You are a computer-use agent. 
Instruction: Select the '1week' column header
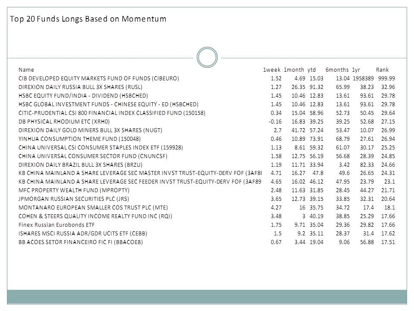point(272,70)
